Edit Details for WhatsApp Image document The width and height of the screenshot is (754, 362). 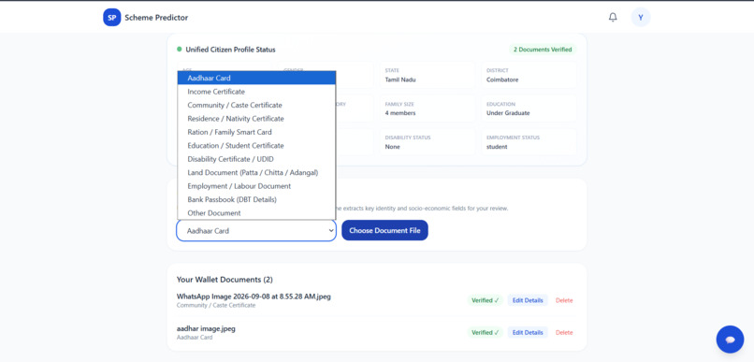coord(528,300)
